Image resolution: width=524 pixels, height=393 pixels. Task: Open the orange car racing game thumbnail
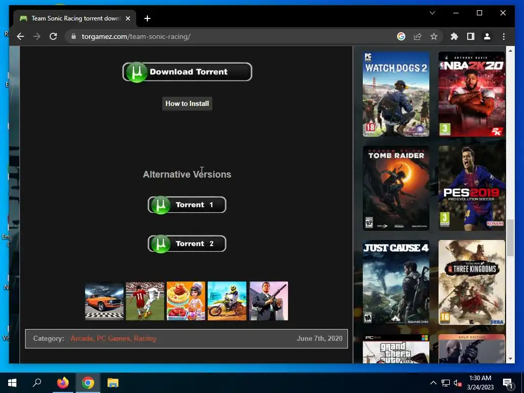(104, 301)
